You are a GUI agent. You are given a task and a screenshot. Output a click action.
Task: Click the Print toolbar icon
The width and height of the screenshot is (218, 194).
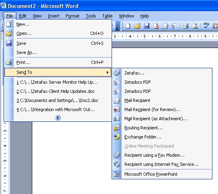tap(185, 26)
